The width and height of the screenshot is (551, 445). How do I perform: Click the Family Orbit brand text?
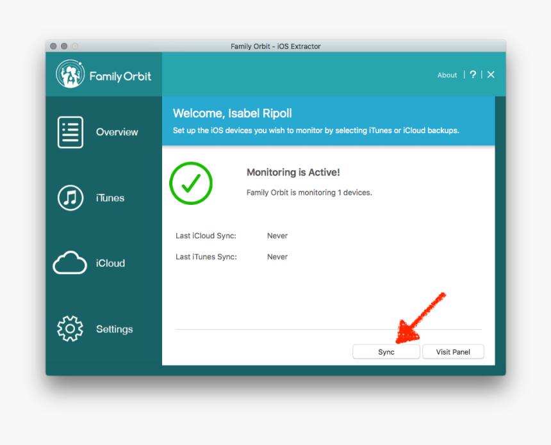click(120, 76)
